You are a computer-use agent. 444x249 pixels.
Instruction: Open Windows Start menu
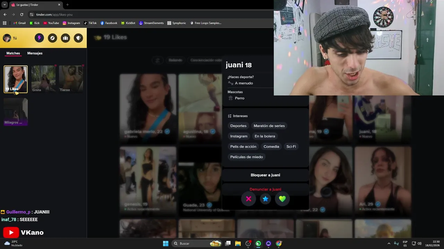pyautogui.click(x=165, y=243)
